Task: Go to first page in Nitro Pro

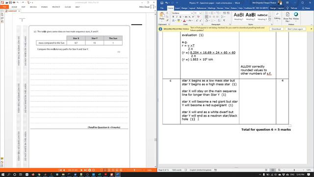Action: [60, 170]
